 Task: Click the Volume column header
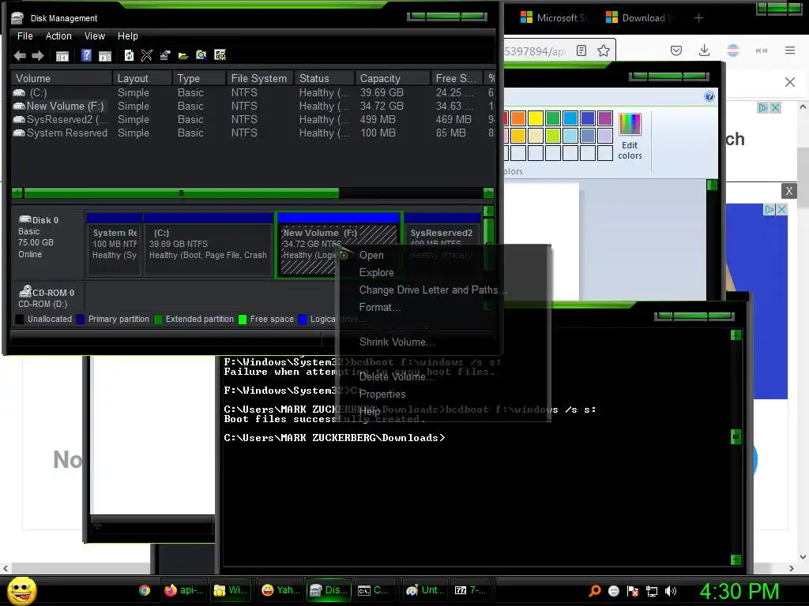(x=62, y=78)
